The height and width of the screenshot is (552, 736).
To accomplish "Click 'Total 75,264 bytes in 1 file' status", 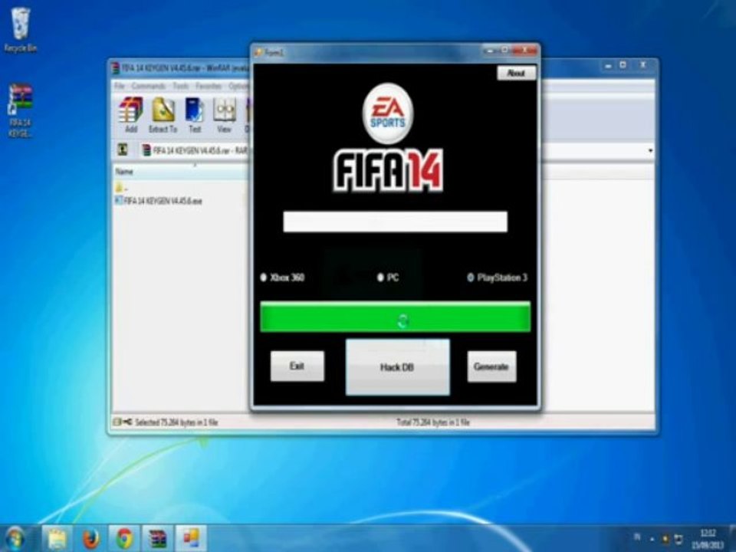I will coord(432,422).
